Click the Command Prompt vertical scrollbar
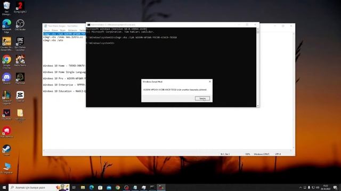The width and height of the screenshot is (341, 191). (x=258, y=67)
